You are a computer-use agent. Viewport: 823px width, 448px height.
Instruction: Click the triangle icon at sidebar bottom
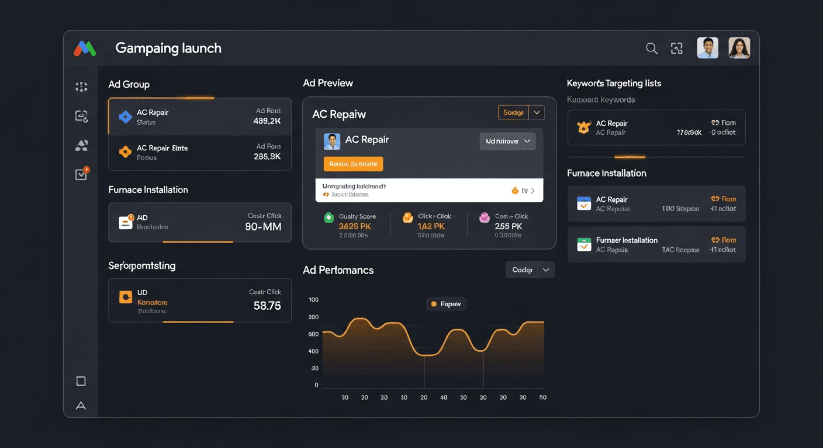click(81, 405)
